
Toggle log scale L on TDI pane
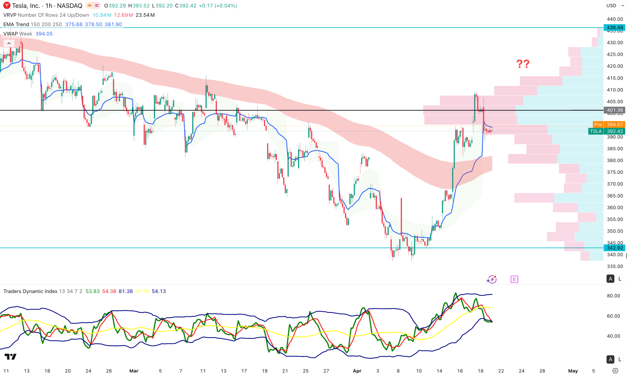point(620,359)
